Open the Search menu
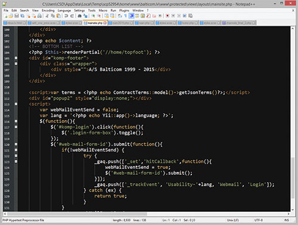Image resolution: width=298 pixels, height=225 pixels. 24,10
